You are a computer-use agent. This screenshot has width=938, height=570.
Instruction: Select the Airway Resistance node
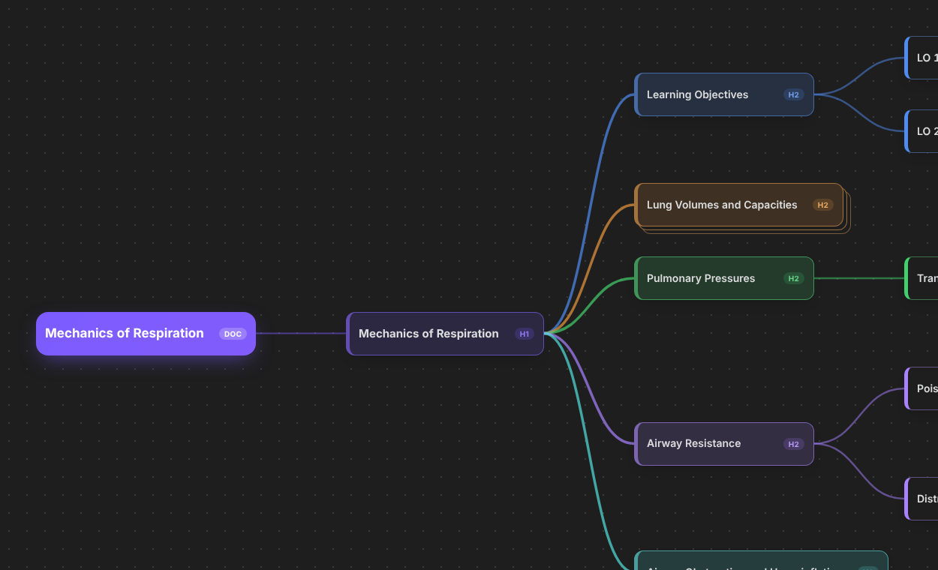(x=724, y=444)
